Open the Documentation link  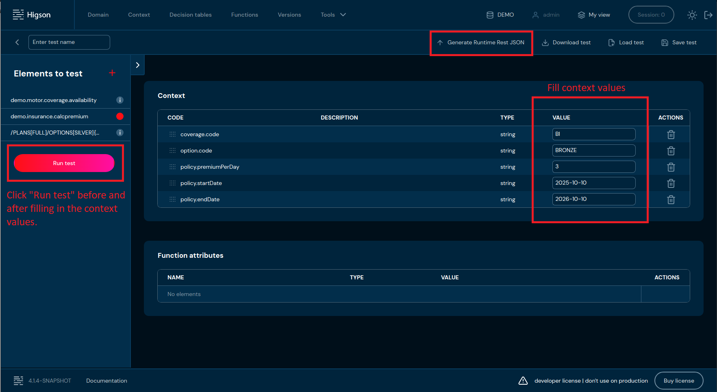(106, 381)
